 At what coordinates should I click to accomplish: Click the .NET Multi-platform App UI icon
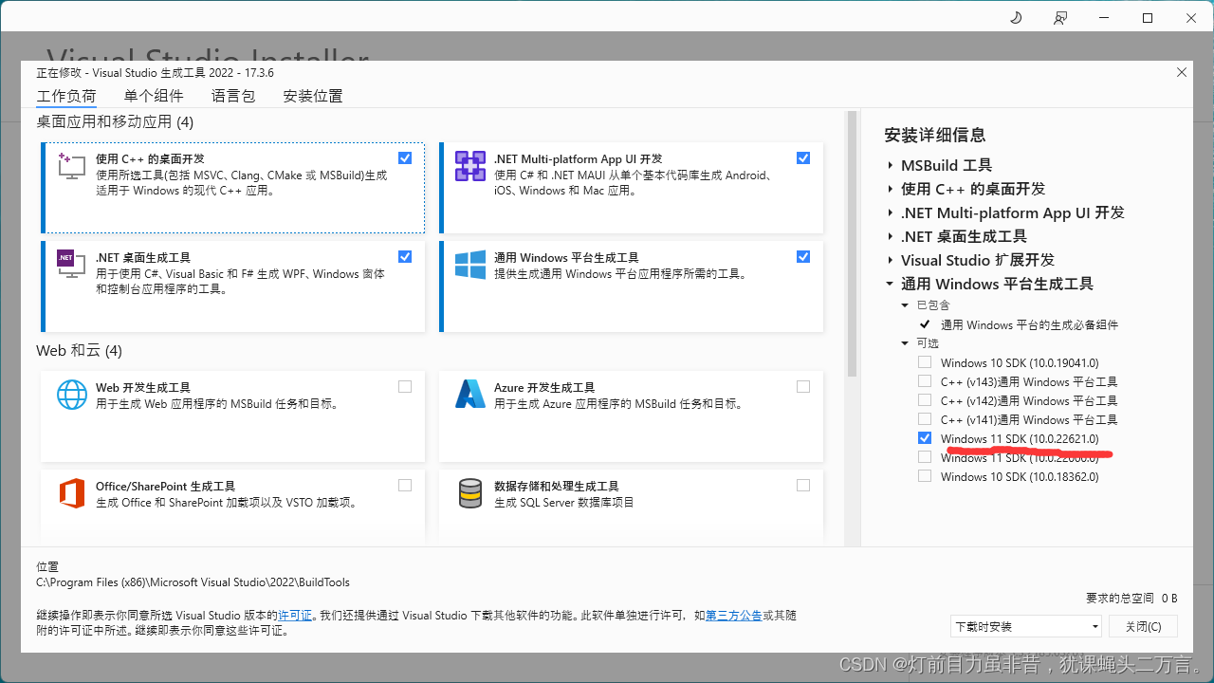pos(470,166)
